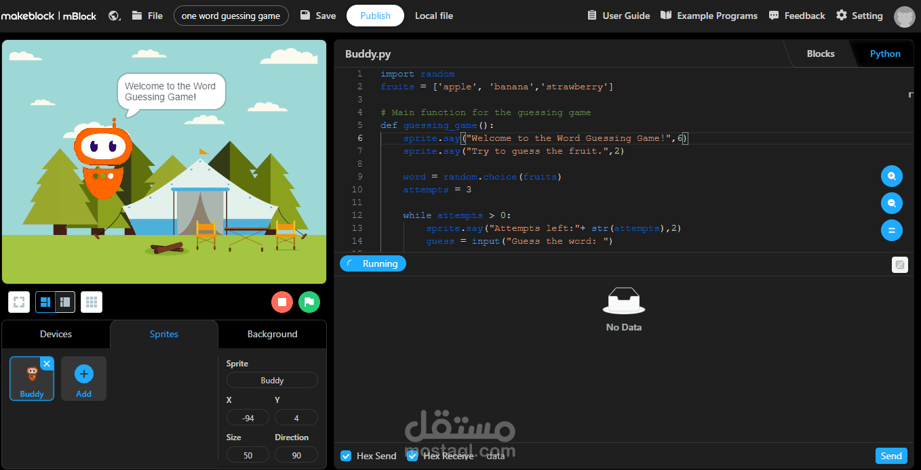Image resolution: width=921 pixels, height=470 pixels.
Task: Delete the Buddy sprite
Action: click(x=47, y=364)
